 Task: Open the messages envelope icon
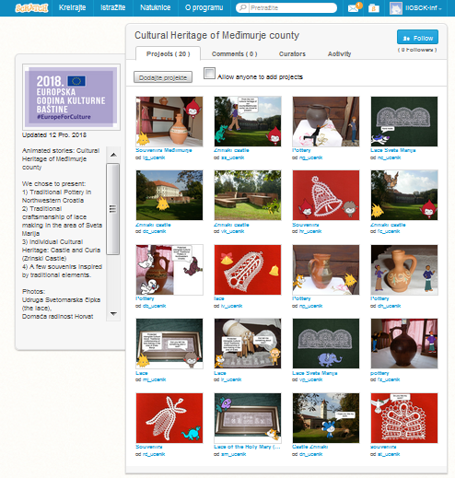[x=354, y=8]
